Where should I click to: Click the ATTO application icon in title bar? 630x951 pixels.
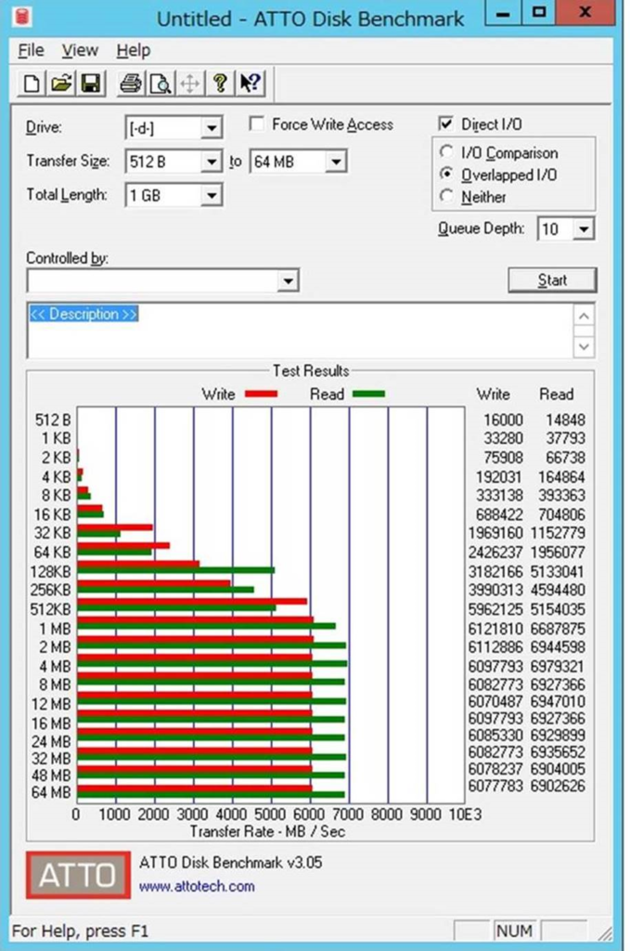coord(22,17)
